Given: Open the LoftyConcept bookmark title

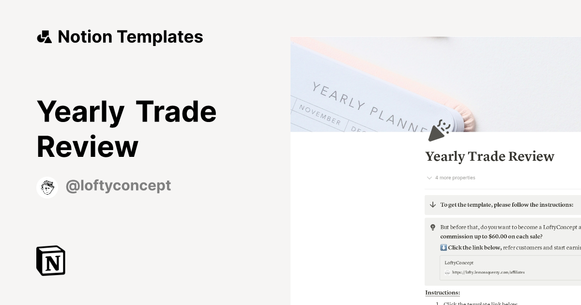Looking at the screenshot, I should 459,262.
